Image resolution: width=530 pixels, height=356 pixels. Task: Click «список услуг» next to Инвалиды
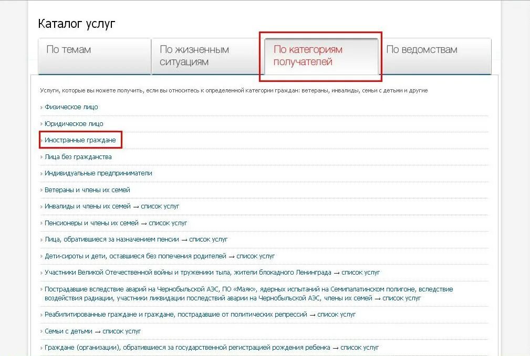tap(160, 206)
